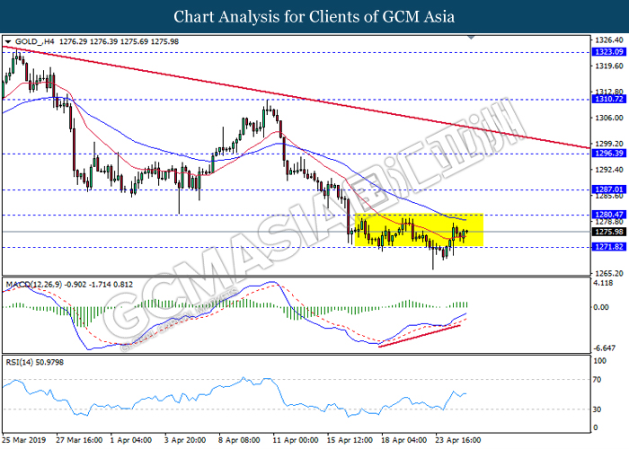Select the 1296.39 price level label

pyautogui.click(x=608, y=154)
